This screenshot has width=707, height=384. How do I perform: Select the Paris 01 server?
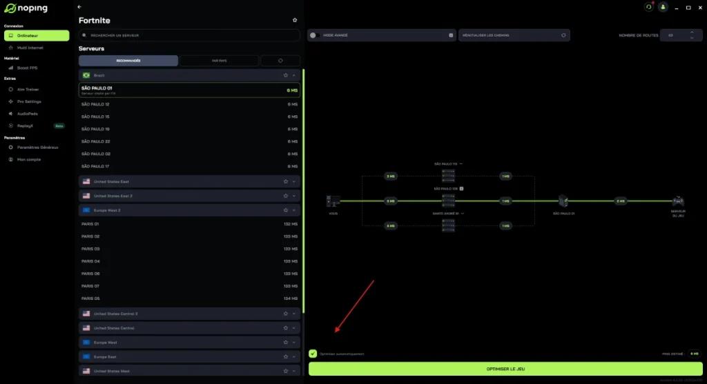click(189, 224)
